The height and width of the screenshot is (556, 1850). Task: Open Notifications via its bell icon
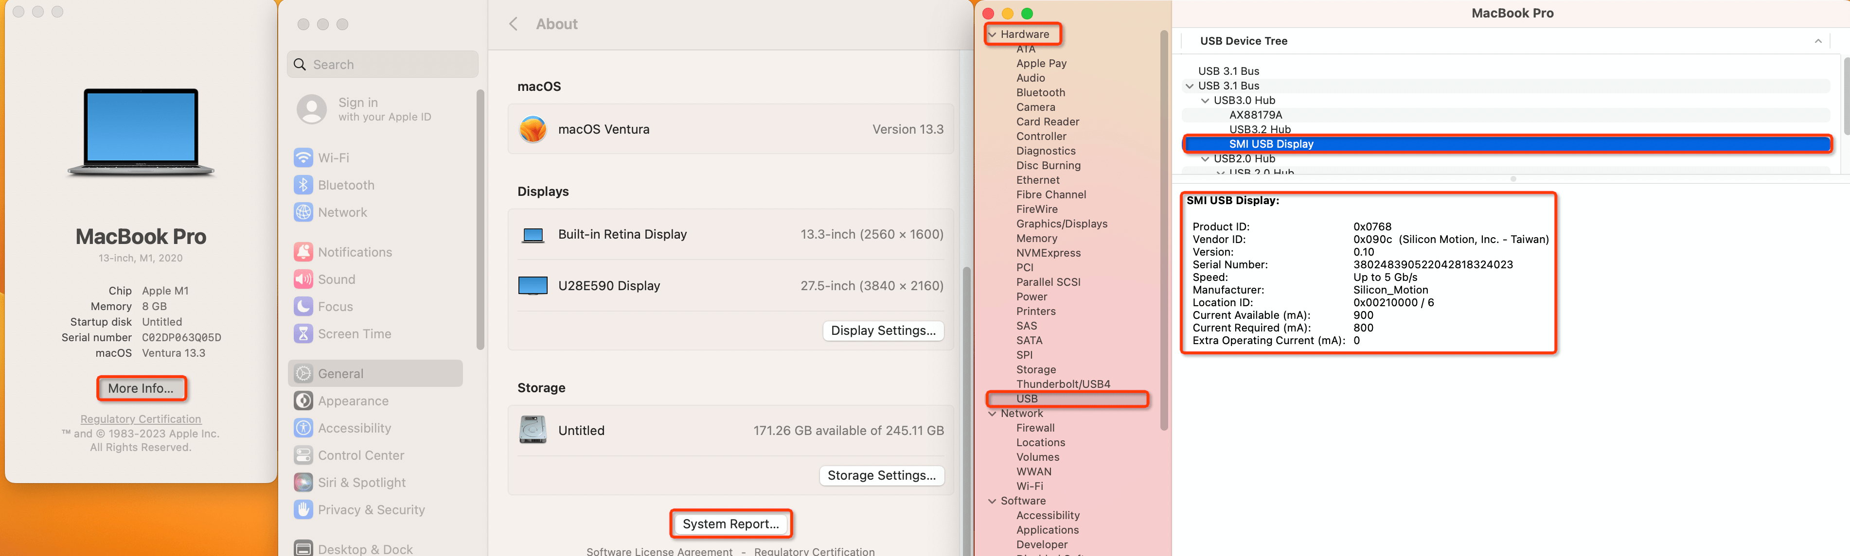303,252
